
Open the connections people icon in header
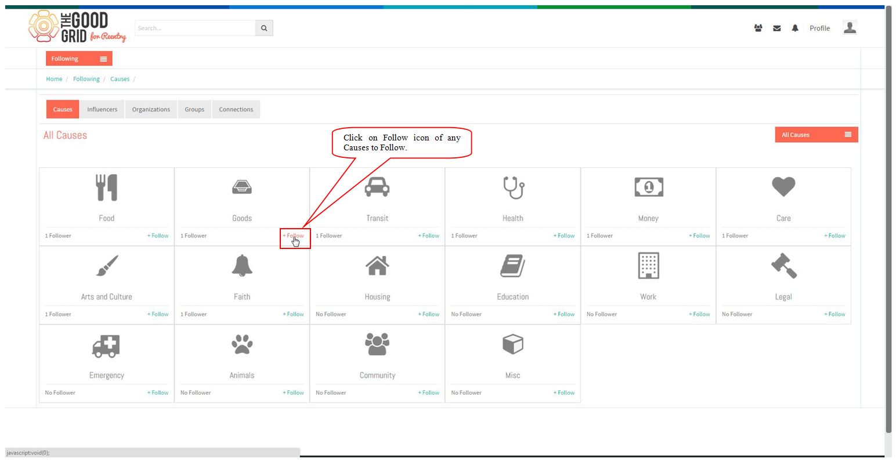click(x=758, y=28)
